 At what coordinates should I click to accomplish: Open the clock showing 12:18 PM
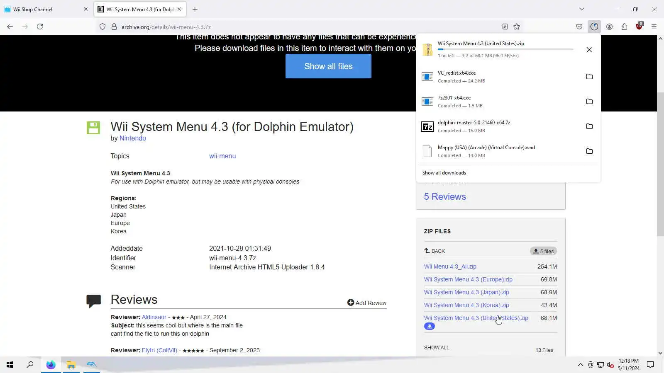[629, 365]
